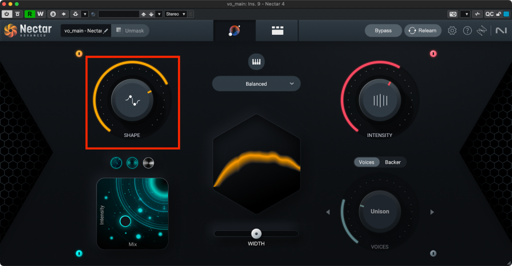
Task: Switch to the Vocal Assistant view icon
Action: point(234,30)
